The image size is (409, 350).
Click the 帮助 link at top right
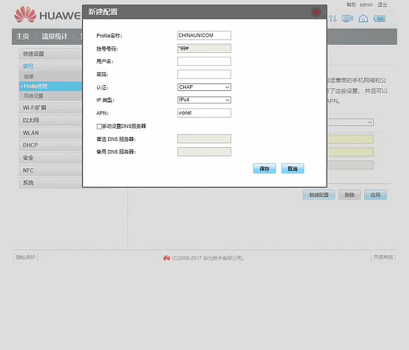click(351, 5)
